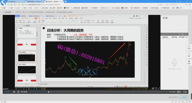
Task: Open the 目录 catalog sidebar panel
Action: point(189,47)
